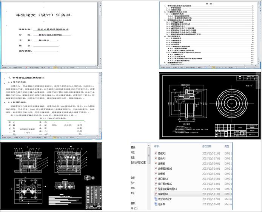
Task: Click zoom slider in chapter-one Word window
Action: tap(87, 138)
